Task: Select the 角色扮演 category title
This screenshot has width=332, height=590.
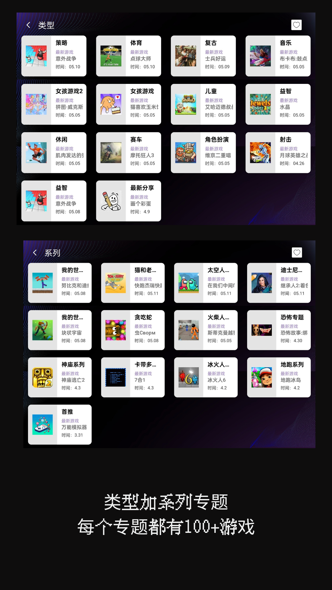Action: pyautogui.click(x=217, y=140)
